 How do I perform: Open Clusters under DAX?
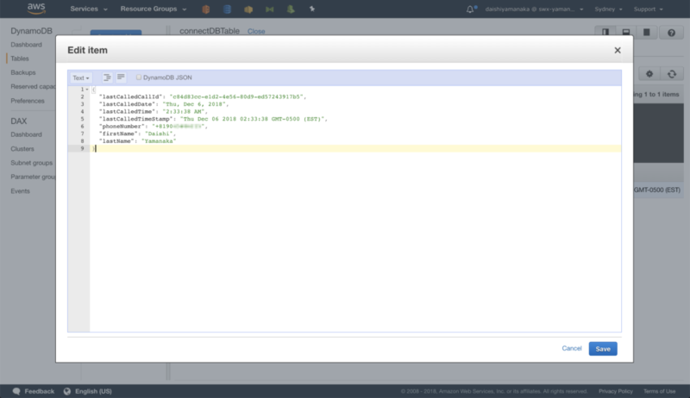pyautogui.click(x=22, y=149)
